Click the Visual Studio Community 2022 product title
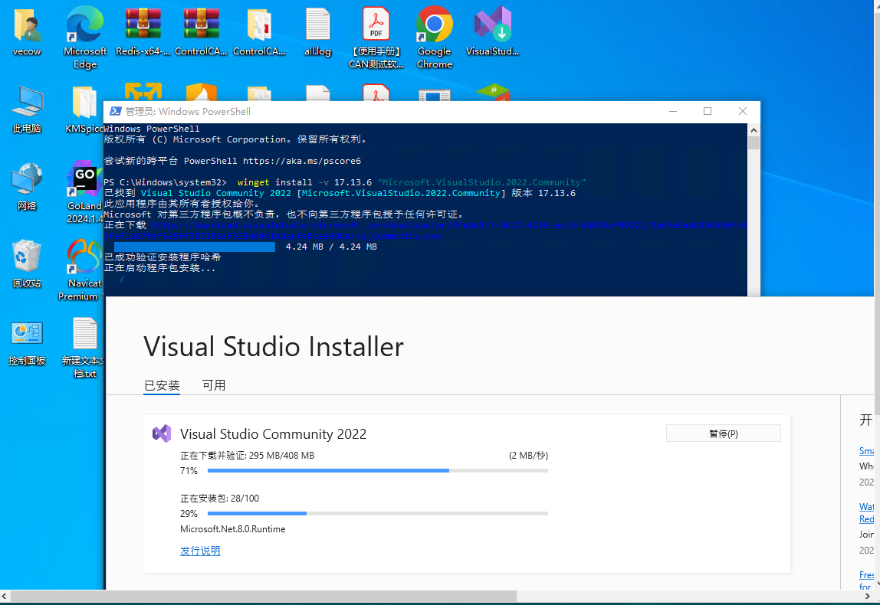 click(x=273, y=434)
